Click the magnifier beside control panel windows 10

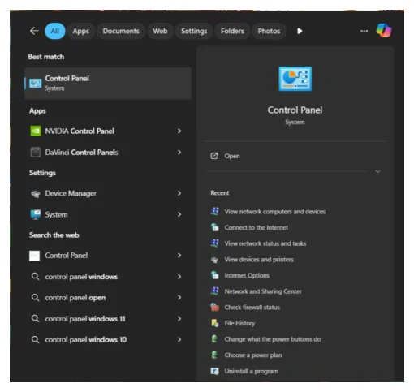pos(35,339)
